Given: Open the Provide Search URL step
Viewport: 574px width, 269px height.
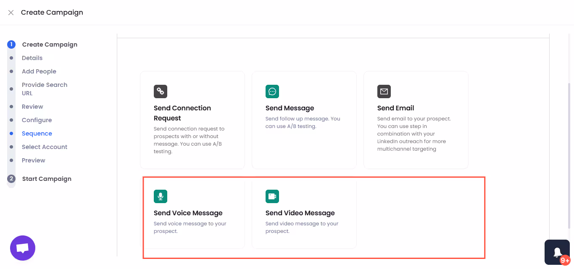Looking at the screenshot, I should point(44,89).
